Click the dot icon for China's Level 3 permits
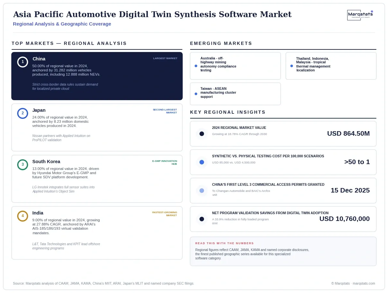388x293 pixels. point(202,191)
